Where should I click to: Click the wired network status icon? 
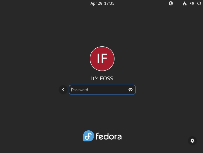click(x=184, y=4)
